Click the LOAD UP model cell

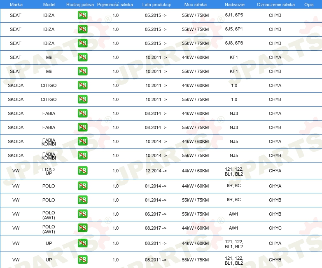point(49,171)
